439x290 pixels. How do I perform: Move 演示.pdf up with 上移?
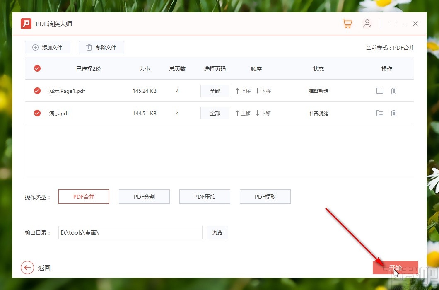(243, 113)
